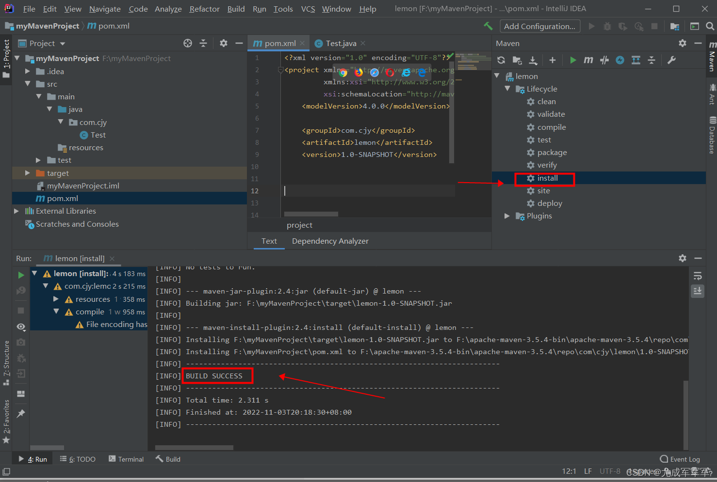Open Search Everywhere magnifier icon

point(710,26)
